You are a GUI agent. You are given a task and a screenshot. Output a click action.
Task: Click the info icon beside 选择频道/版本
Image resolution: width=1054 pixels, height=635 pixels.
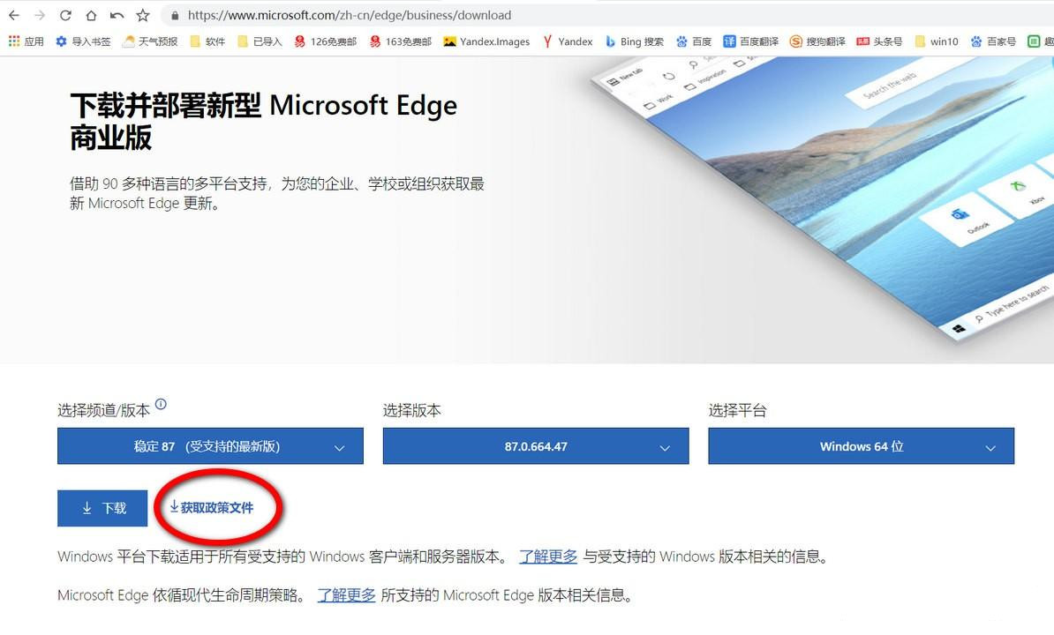pyautogui.click(x=161, y=404)
